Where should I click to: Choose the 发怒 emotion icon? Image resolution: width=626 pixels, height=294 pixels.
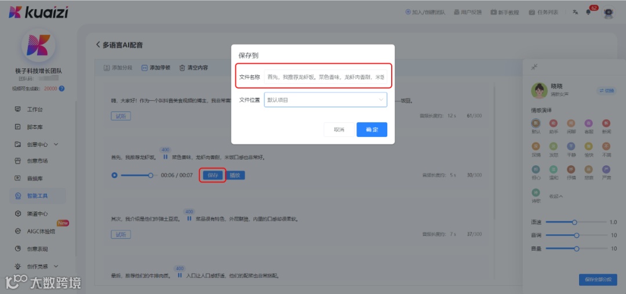click(x=553, y=147)
